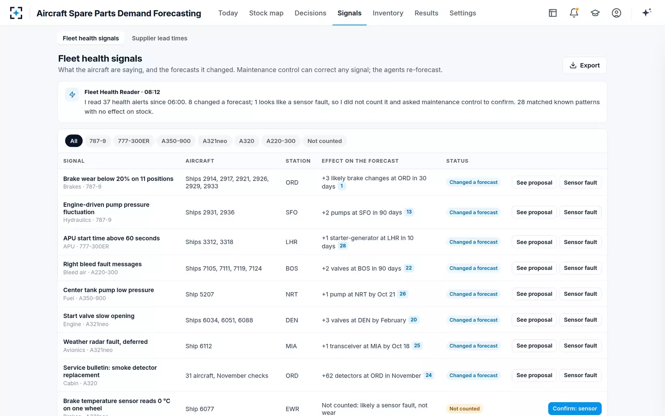Viewport: 665px width, 416px height.
Task: Show only Not counted signals
Action: (325, 141)
